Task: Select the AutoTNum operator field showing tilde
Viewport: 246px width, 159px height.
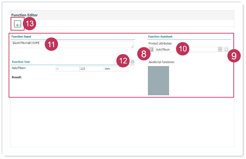Action: pos(67,69)
